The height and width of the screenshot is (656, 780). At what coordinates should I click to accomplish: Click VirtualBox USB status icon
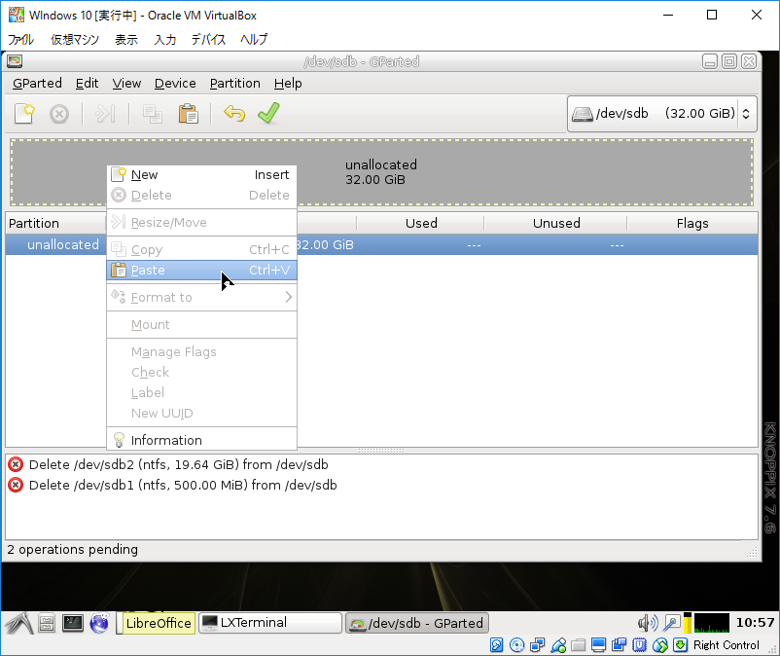[x=558, y=645]
